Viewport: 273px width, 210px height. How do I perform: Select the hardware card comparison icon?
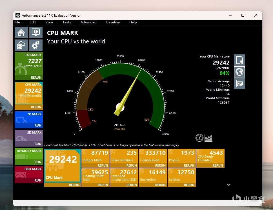click(x=239, y=84)
